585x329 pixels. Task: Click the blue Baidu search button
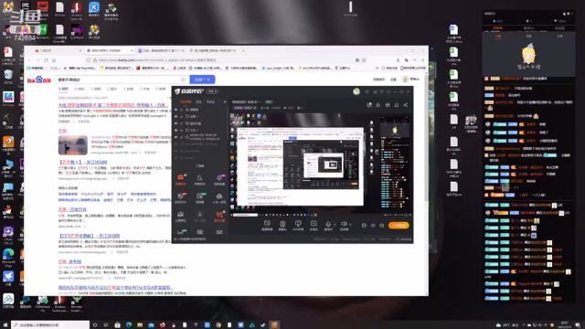coord(202,80)
